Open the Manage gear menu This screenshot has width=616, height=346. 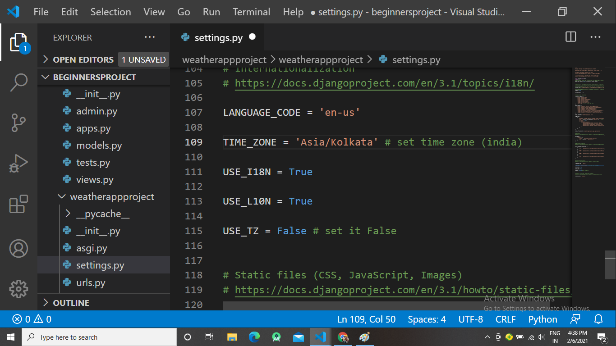pos(18,289)
